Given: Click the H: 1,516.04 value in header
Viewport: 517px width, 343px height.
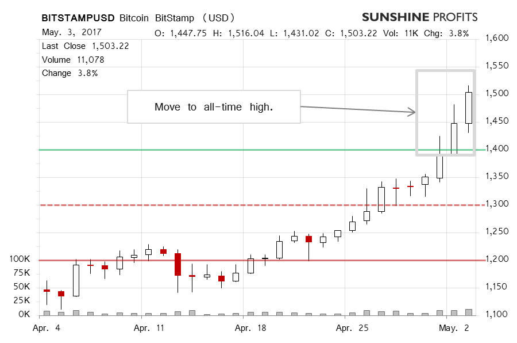Looking at the screenshot, I should pyautogui.click(x=238, y=33).
